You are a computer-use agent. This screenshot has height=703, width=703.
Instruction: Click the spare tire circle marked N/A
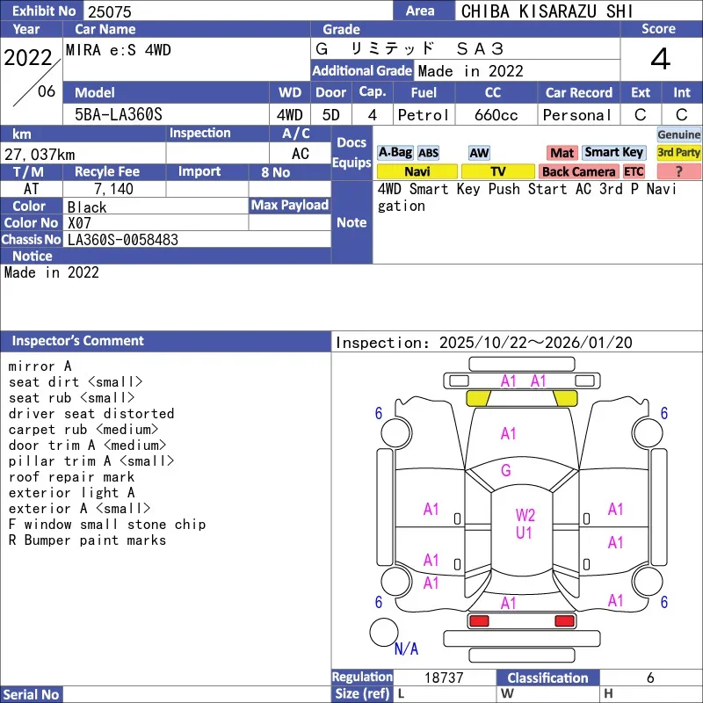click(x=383, y=632)
